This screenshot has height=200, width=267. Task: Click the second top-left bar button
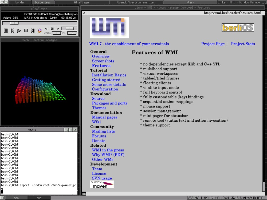point(6,2)
